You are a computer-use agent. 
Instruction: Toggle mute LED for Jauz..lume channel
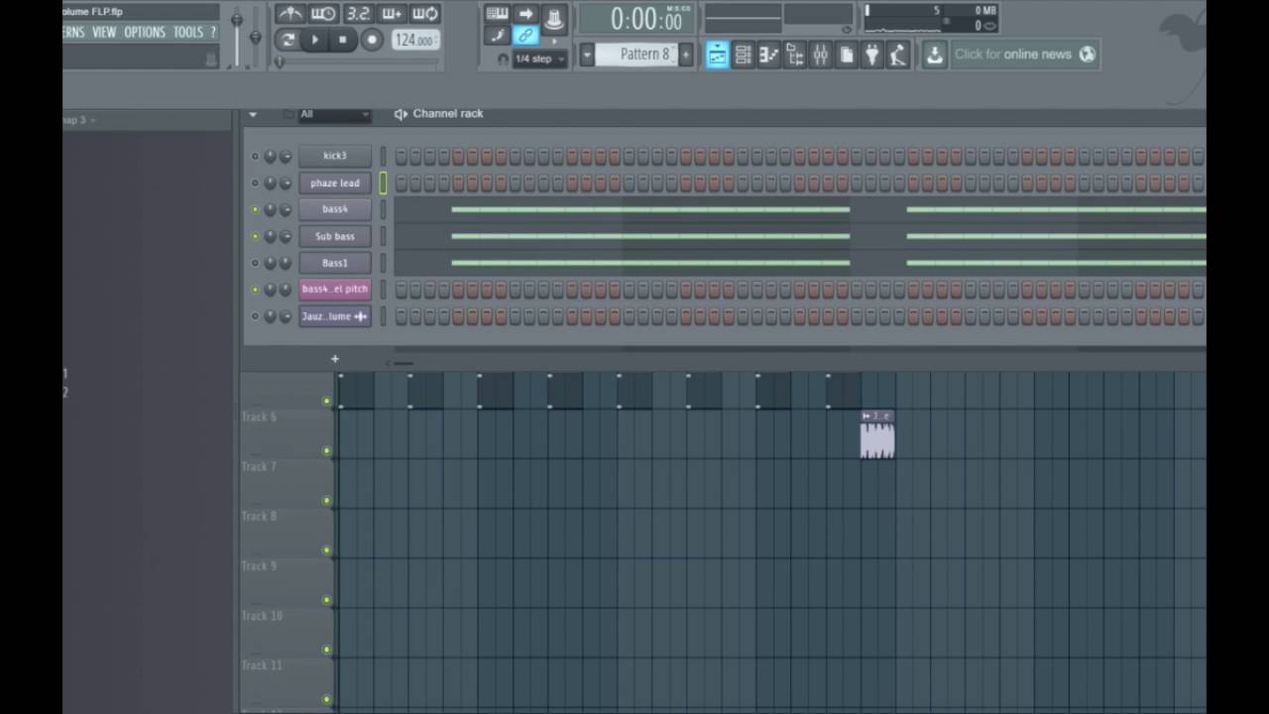(255, 316)
